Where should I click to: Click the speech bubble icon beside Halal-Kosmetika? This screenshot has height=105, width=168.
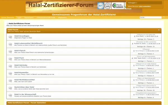10,73
